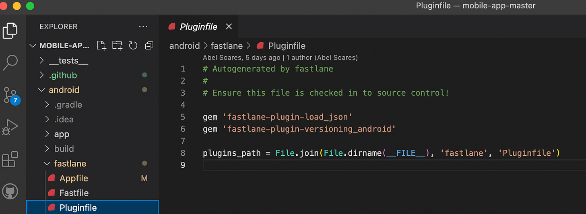Click the macOS green maximize window button
The height and width of the screenshot is (214, 586).
[x=30, y=6]
